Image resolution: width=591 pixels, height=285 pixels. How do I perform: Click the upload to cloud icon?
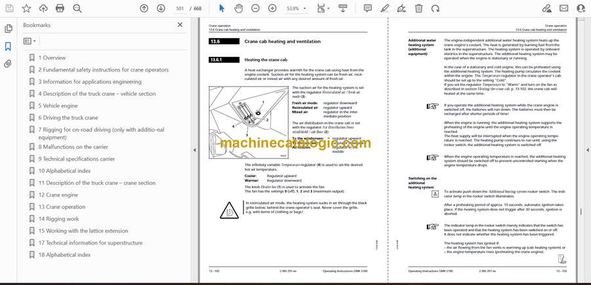tap(43, 9)
